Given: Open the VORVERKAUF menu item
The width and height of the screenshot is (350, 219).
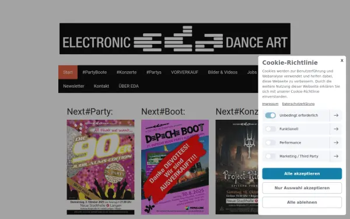Looking at the screenshot, I should coord(184,72).
